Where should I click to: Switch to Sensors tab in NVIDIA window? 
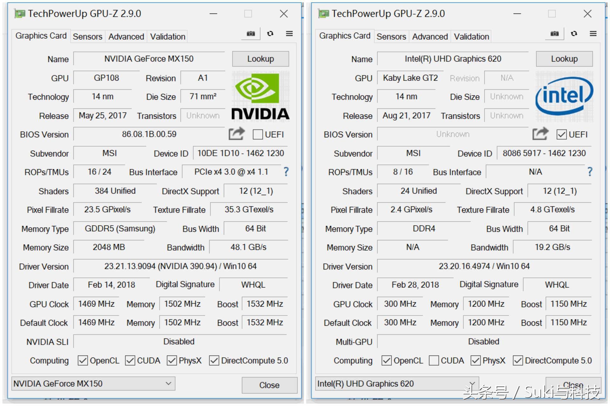87,37
